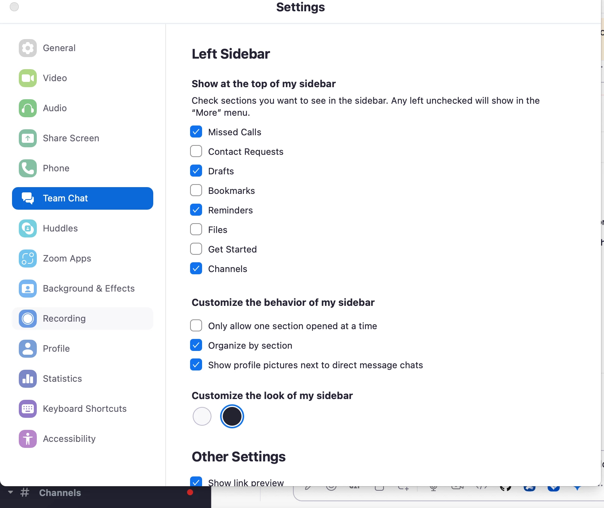The height and width of the screenshot is (508, 604).
Task: Open General settings gear icon
Action: point(28,48)
